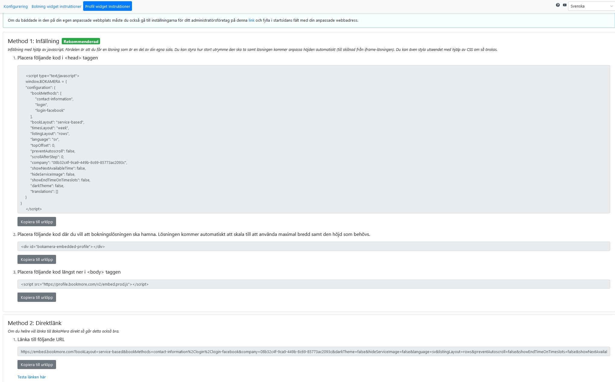The height and width of the screenshot is (382, 615).
Task: Click the bokamera-embedded-profile div code box
Action: pos(314,246)
